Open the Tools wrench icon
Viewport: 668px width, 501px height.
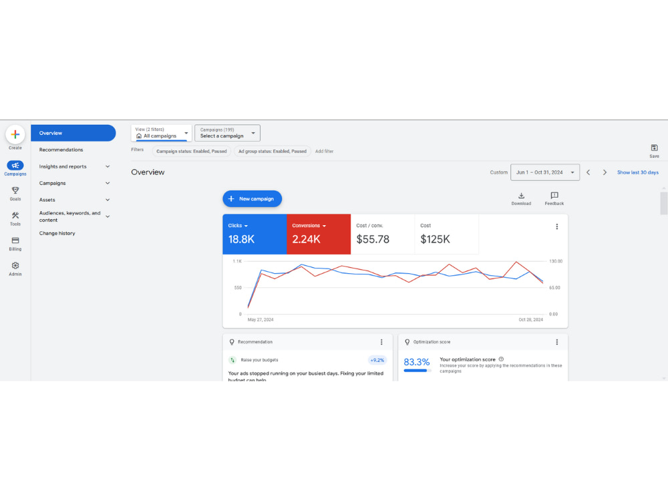tap(15, 215)
